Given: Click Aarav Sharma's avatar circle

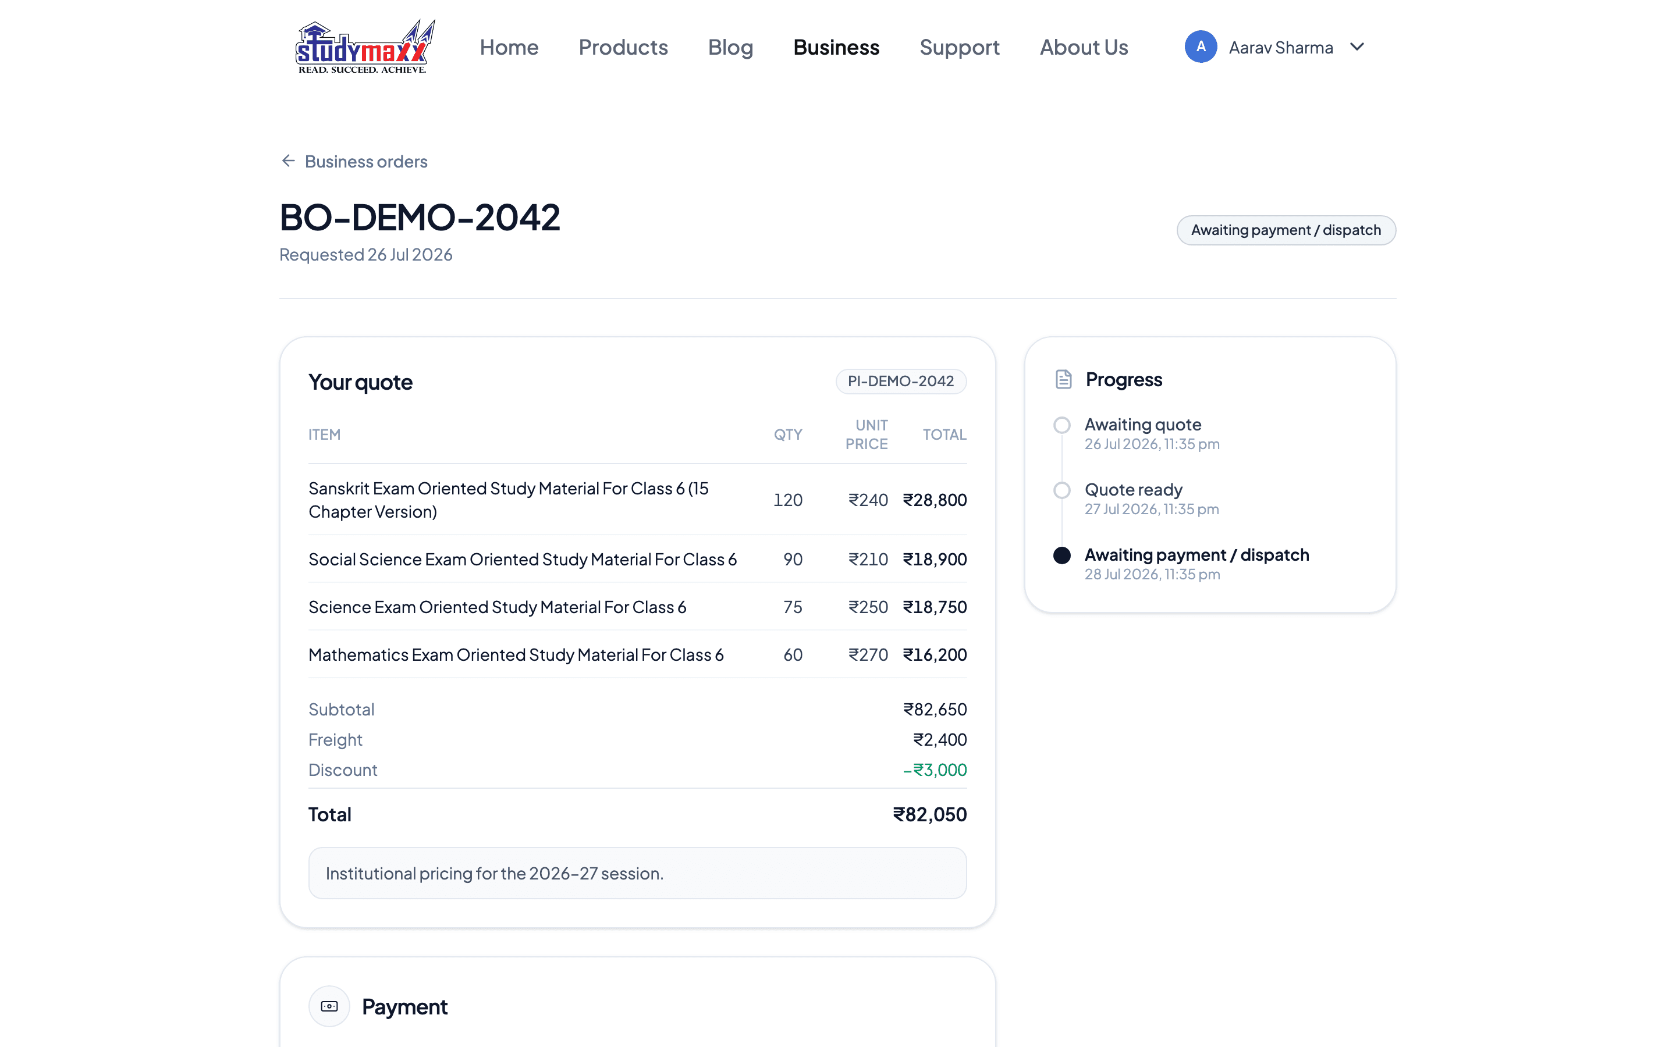Looking at the screenshot, I should (1200, 47).
